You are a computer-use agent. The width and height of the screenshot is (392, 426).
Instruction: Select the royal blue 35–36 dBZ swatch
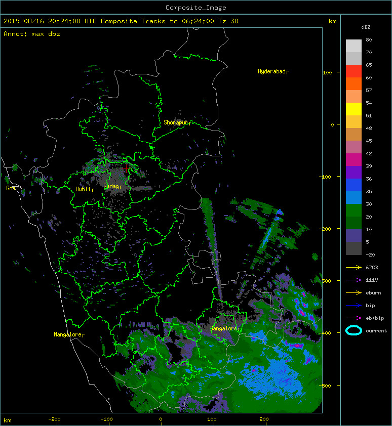(x=354, y=185)
